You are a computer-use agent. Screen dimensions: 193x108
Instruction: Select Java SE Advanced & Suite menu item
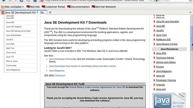[21, 31]
